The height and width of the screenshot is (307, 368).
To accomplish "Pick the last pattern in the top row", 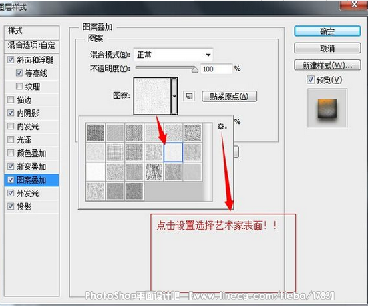I will [193, 133].
